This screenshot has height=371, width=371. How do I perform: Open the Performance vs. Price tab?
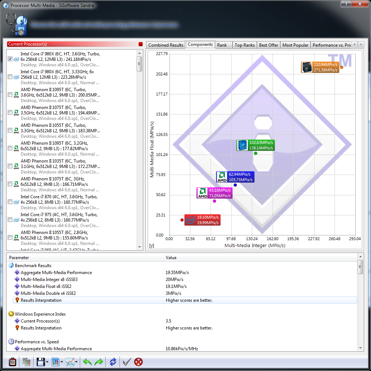pyautogui.click(x=331, y=45)
